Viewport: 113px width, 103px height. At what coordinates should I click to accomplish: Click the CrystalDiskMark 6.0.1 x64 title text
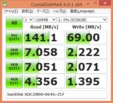[56, 5]
